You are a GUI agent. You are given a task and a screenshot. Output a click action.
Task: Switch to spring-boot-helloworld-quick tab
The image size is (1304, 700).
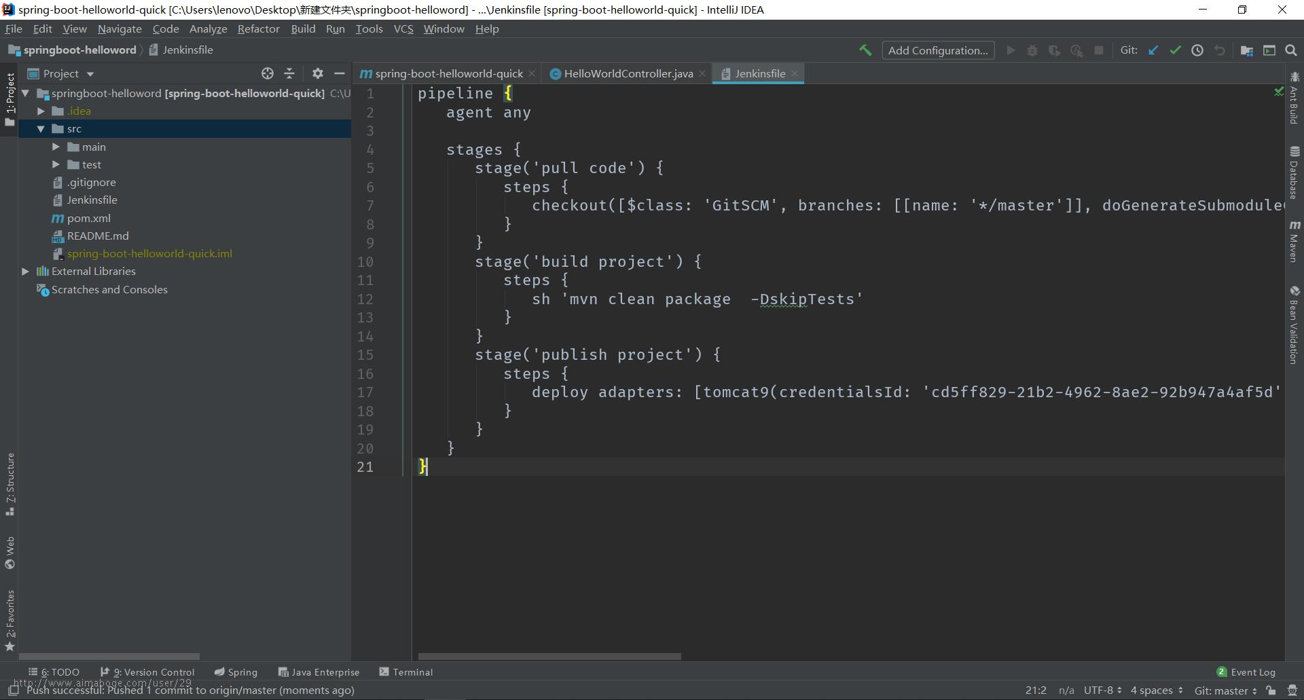(x=448, y=73)
